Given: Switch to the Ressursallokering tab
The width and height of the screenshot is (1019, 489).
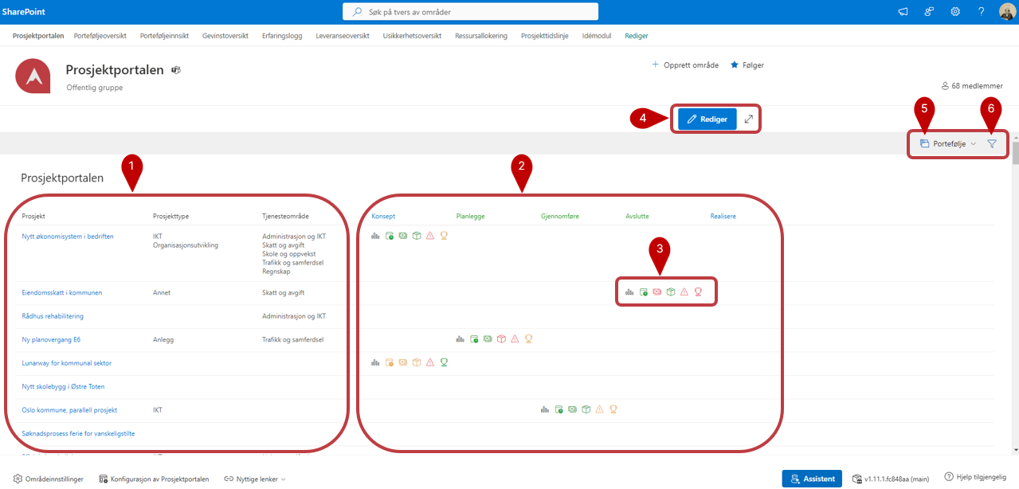Looking at the screenshot, I should (x=480, y=36).
